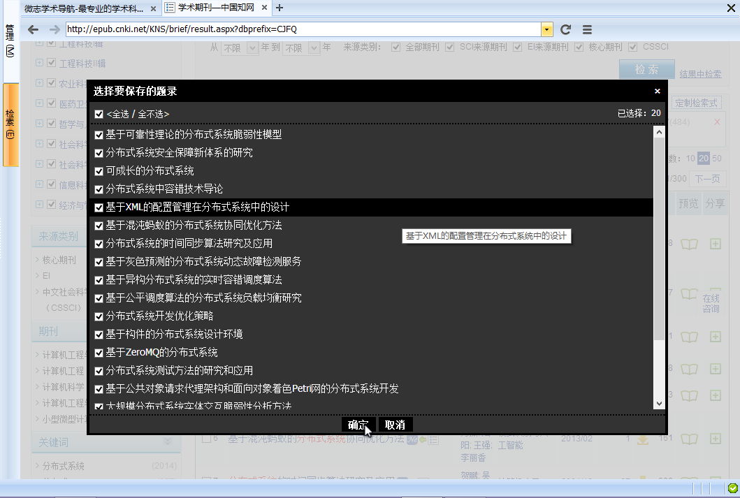Expand the 医药卫生 tree node

tap(39, 103)
